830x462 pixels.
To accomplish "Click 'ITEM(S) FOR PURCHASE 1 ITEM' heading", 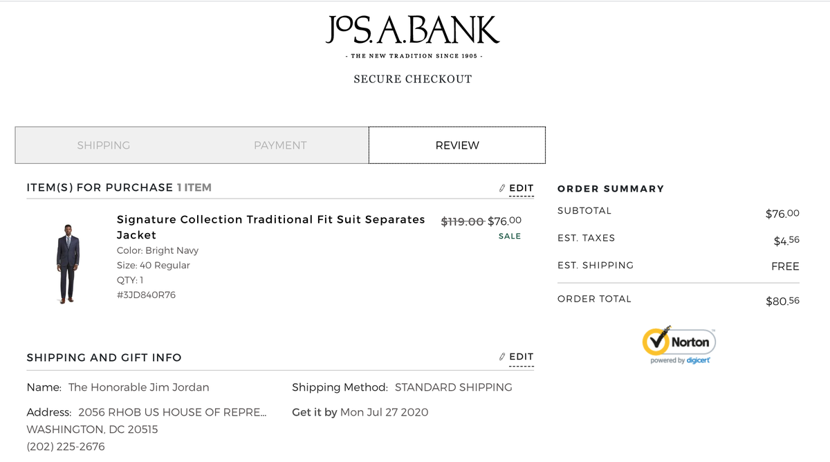I will [x=119, y=187].
